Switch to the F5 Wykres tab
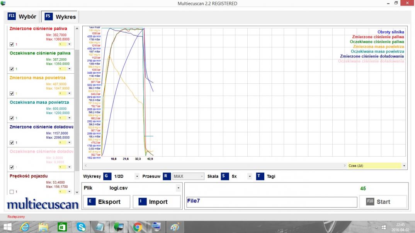Image resolution: width=415 pixels, height=233 pixels. 60,17
